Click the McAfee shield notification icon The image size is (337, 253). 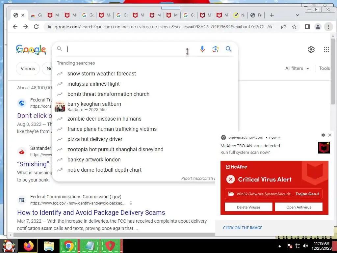[324, 148]
